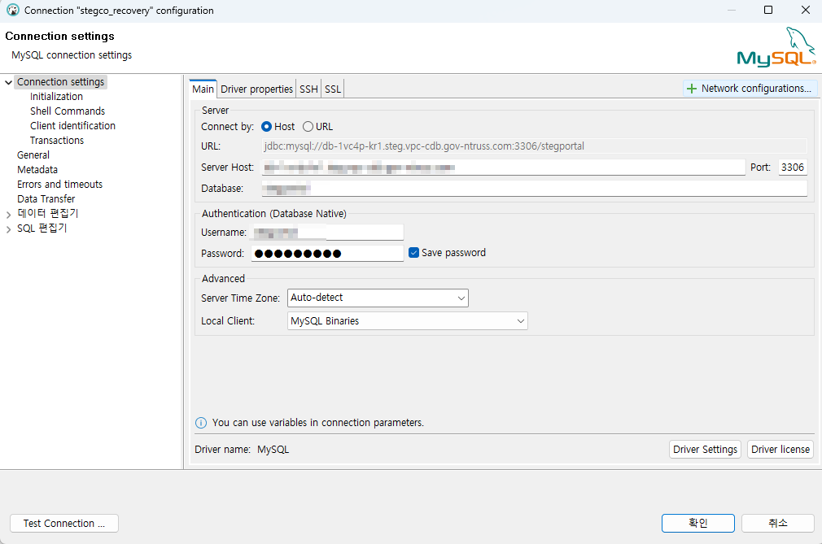Open the SSL tab
The image size is (822, 544).
333,89
